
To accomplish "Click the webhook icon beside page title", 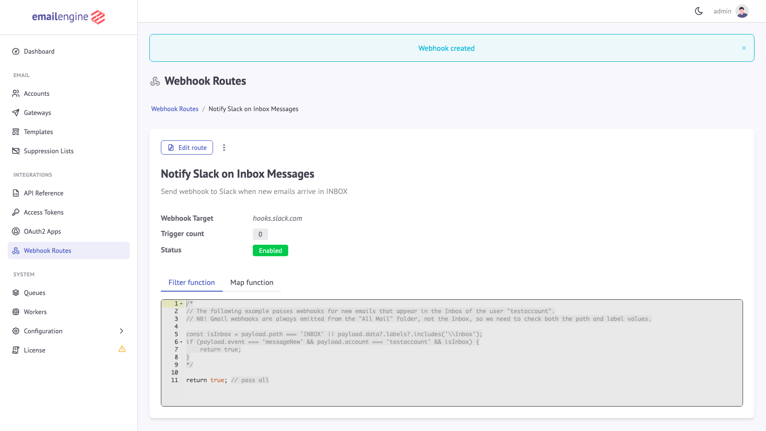I will (x=155, y=81).
